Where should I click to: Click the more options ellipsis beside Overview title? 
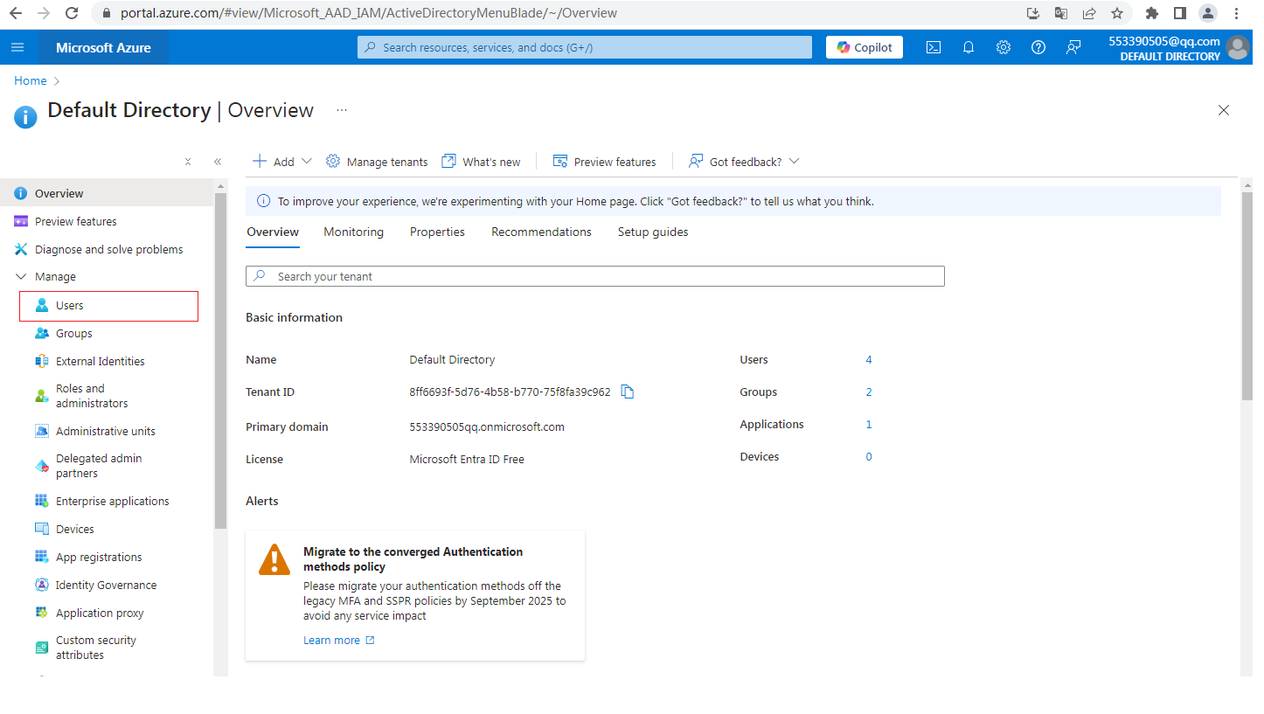point(342,110)
